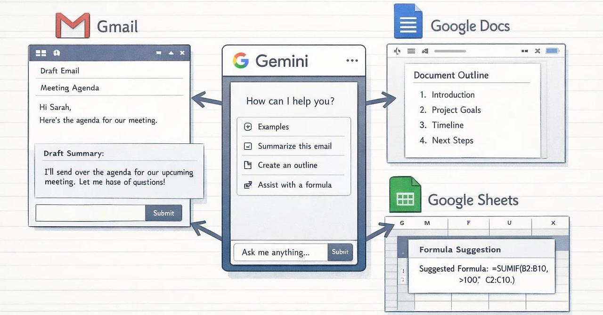Click the blue Google Docs logo

pos(408,21)
